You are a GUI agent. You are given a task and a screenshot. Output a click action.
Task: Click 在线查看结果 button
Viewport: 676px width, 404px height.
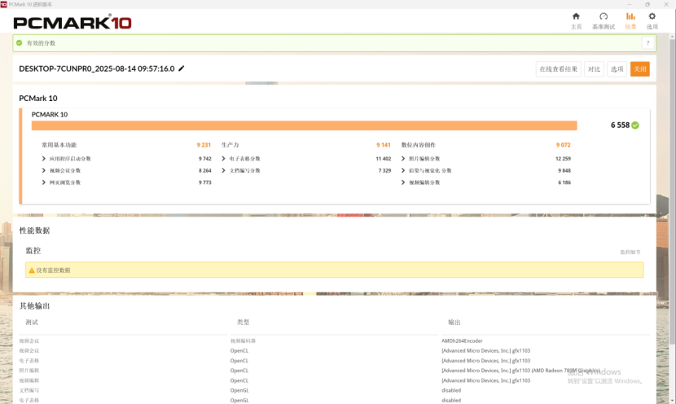558,69
